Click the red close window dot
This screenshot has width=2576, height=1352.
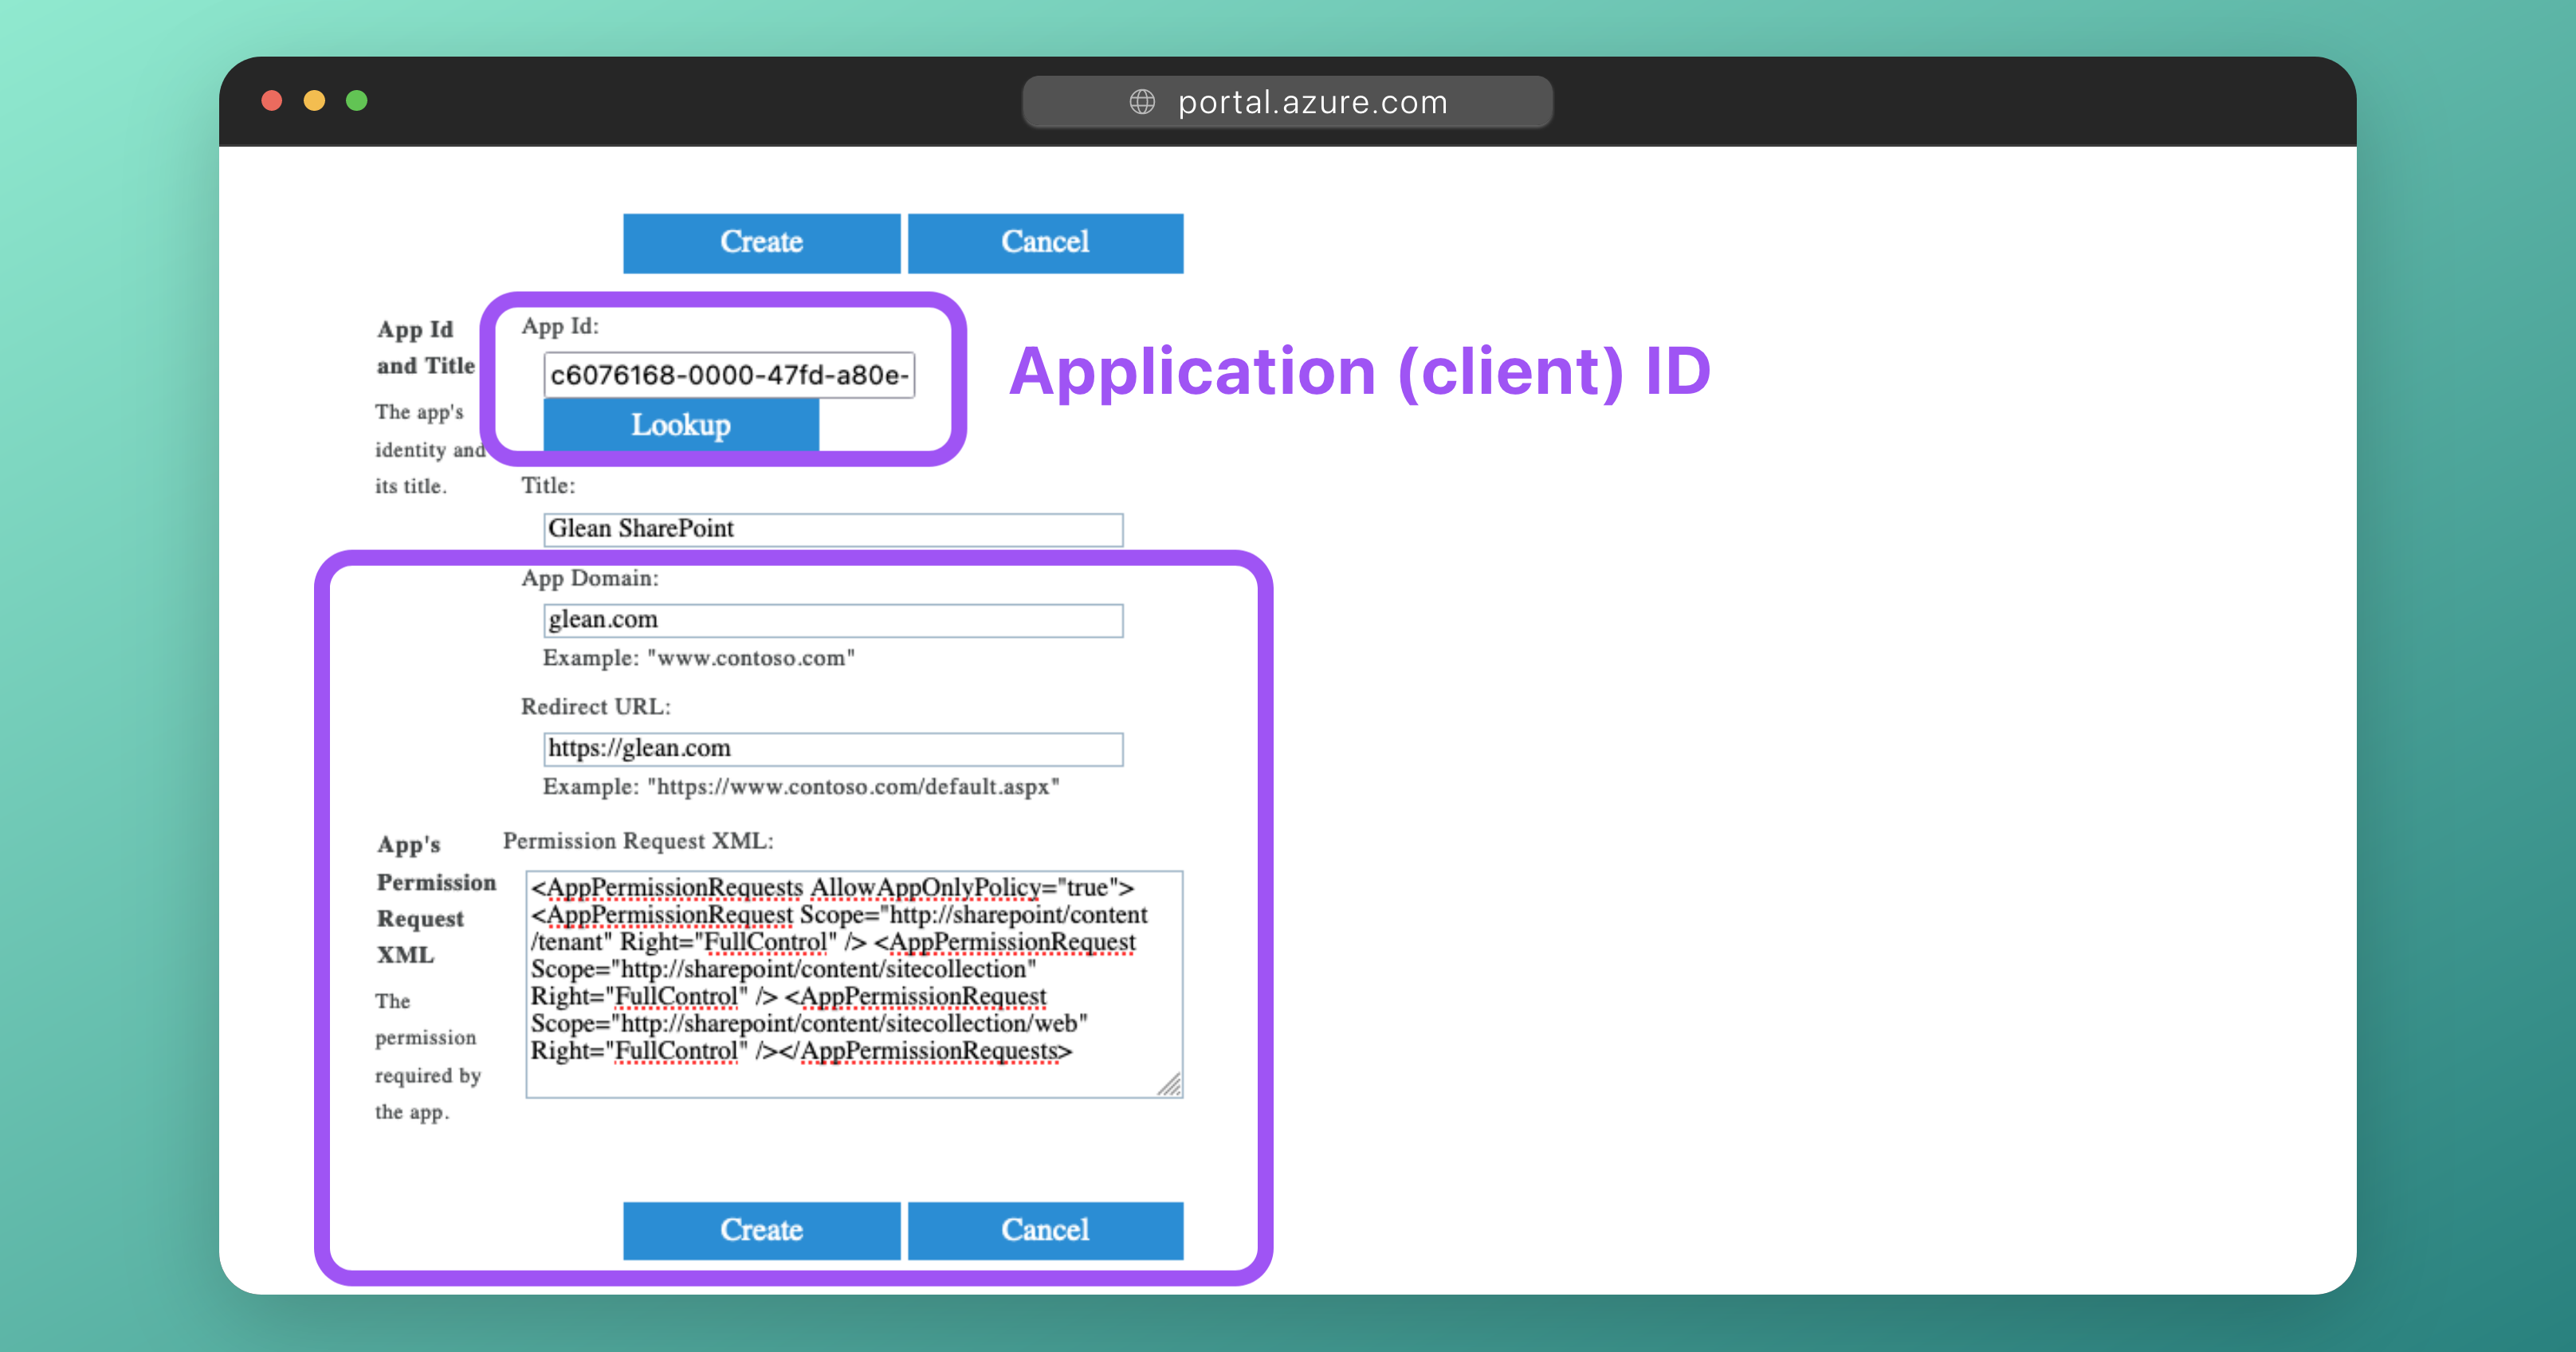[271, 101]
